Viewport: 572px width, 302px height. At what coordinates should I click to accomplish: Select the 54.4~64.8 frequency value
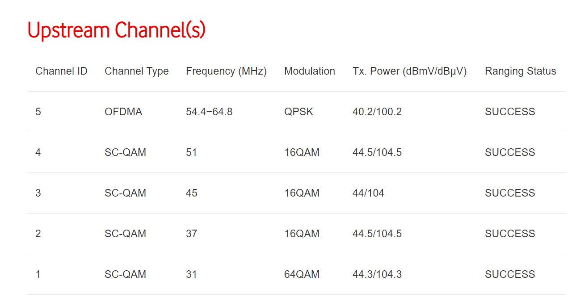pyautogui.click(x=209, y=112)
